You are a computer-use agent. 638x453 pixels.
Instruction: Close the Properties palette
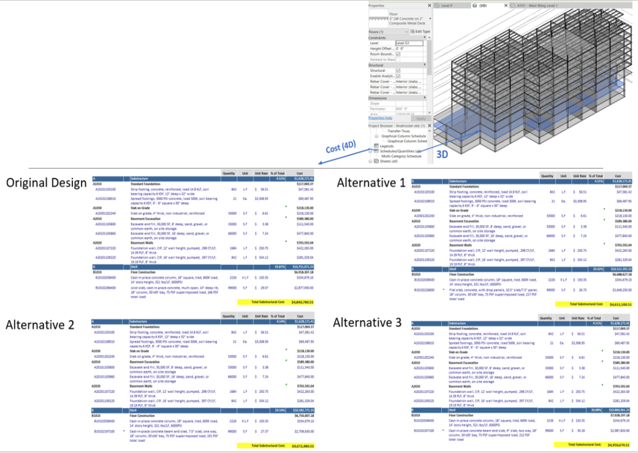pos(430,6)
